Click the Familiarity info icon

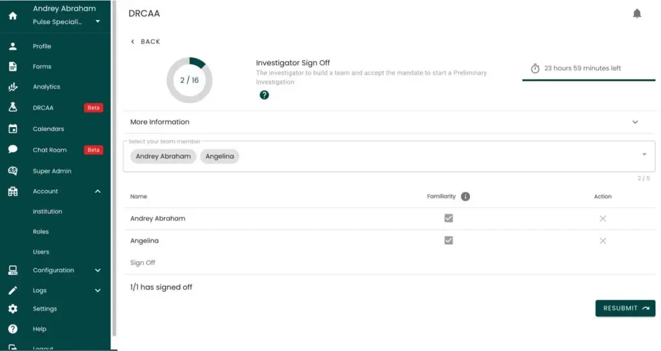[465, 196]
